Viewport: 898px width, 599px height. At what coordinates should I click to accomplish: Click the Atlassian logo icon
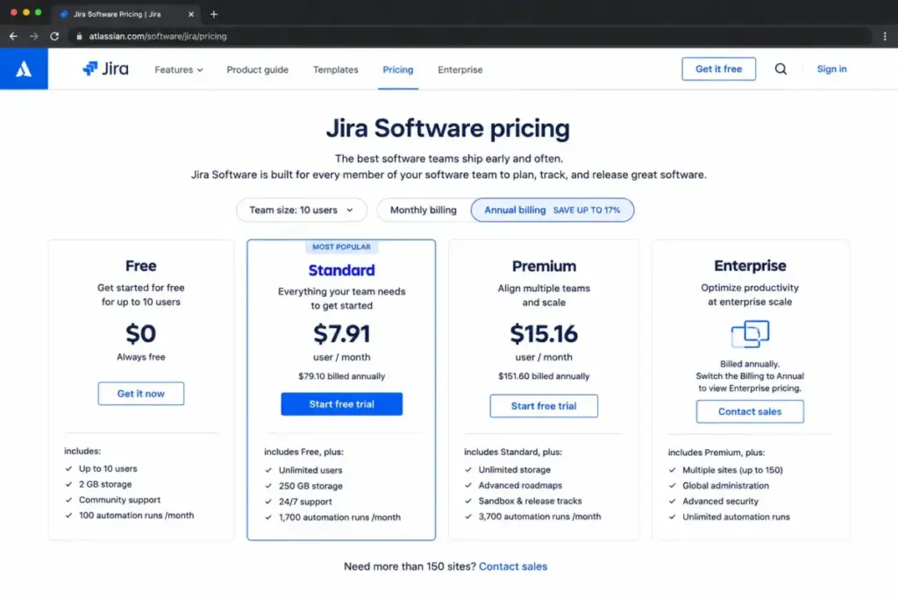[24, 68]
